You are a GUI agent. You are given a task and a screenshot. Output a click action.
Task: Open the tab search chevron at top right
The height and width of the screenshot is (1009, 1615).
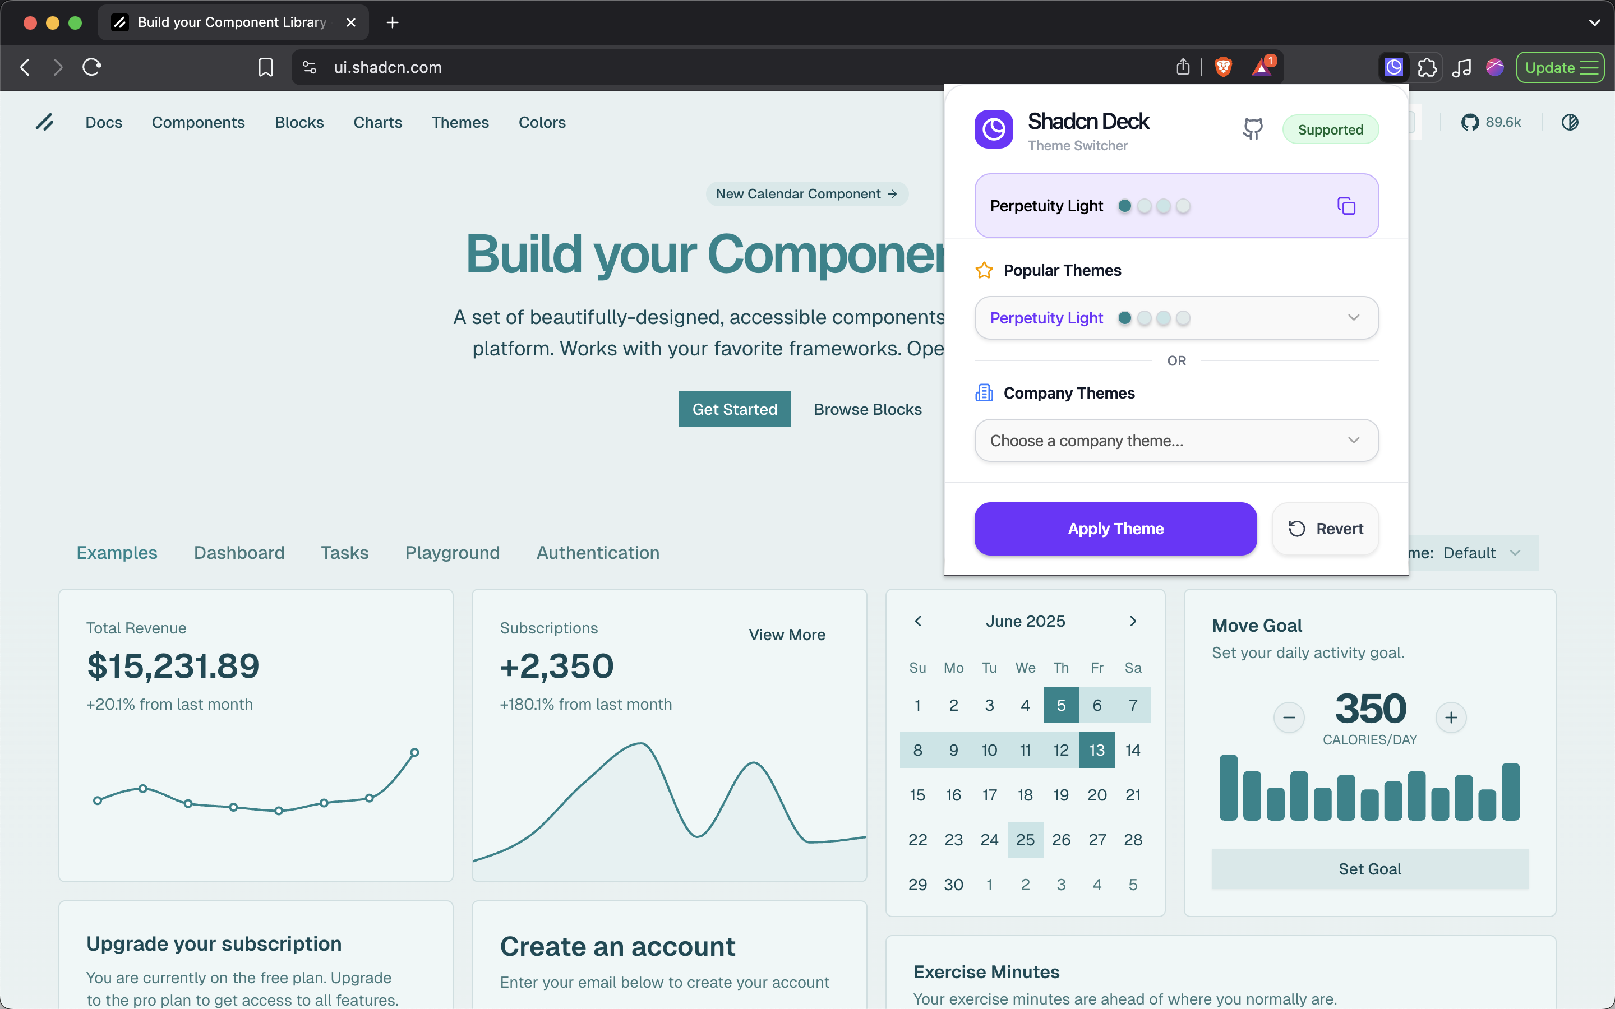pos(1594,22)
